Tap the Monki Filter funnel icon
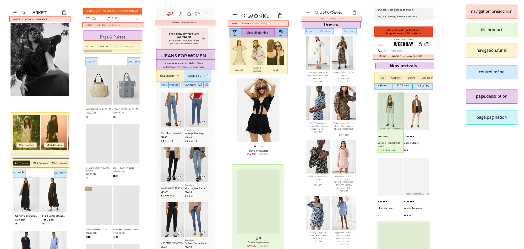524x249 pixels. (234, 32)
